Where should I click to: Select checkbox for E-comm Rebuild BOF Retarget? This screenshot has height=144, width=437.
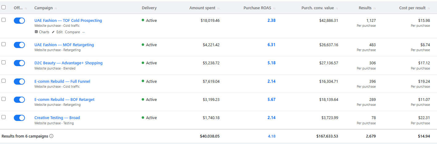click(4, 99)
